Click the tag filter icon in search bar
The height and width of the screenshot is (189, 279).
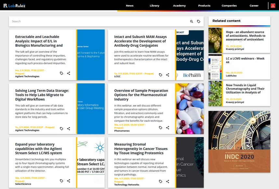[x=199, y=21]
